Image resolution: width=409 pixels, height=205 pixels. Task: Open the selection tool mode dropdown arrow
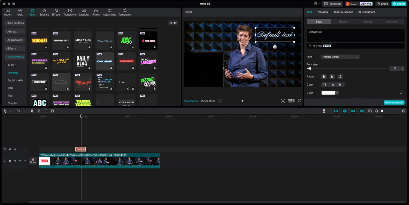pyautogui.click(x=10, y=111)
